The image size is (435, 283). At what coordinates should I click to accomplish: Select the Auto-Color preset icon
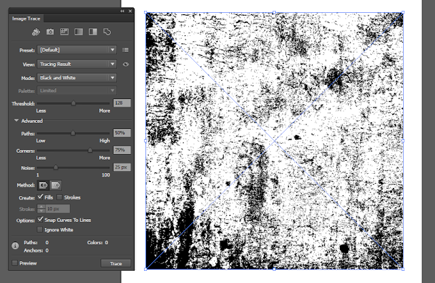[36, 32]
